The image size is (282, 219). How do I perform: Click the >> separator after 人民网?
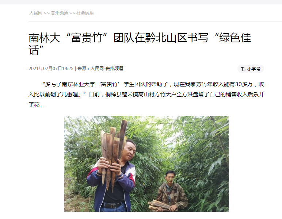click(x=47, y=13)
